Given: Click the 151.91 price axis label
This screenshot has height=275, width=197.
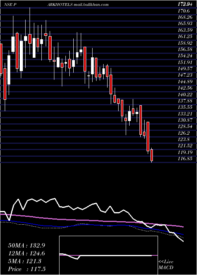Looking at the screenshot, I should click(186, 62).
